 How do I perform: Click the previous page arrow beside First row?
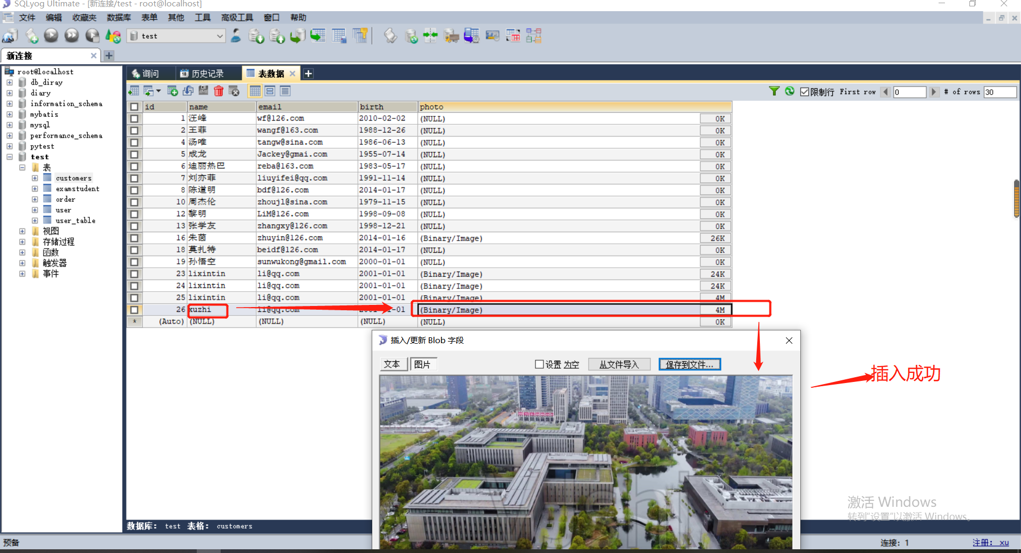coord(885,92)
